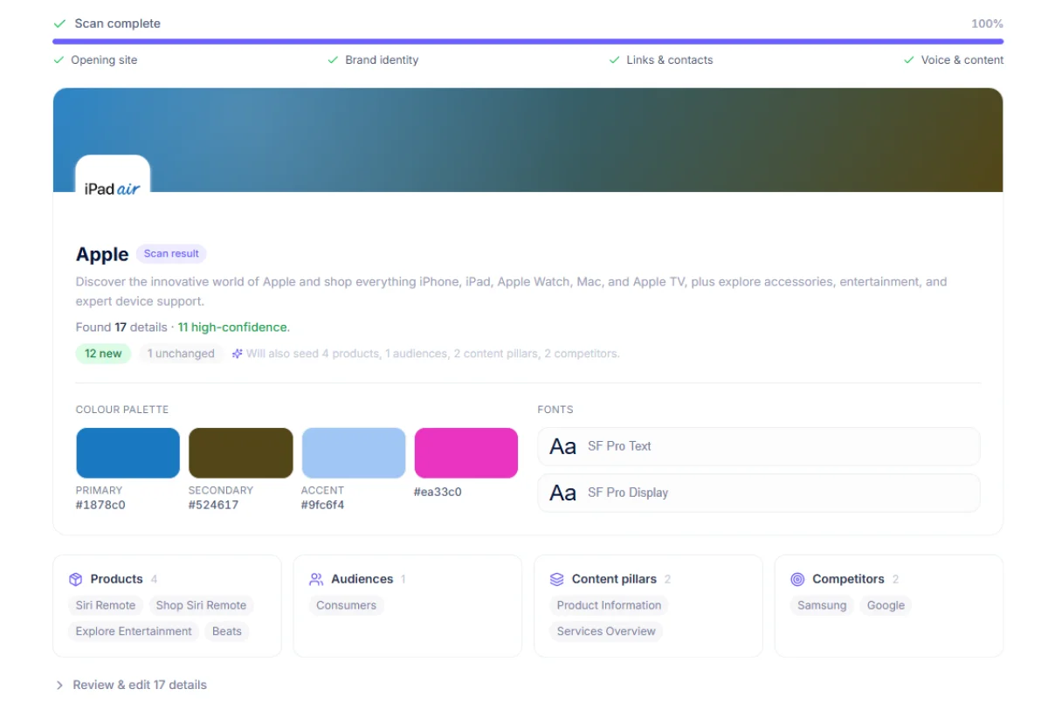Click the scan progress bar
Image resolution: width=1048 pixels, height=710 pixels.
click(527, 41)
